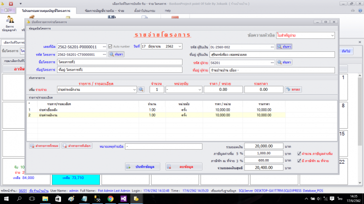Click the shop name link in status bar
The width and height of the screenshot is (364, 204).
pyautogui.click(x=39, y=191)
